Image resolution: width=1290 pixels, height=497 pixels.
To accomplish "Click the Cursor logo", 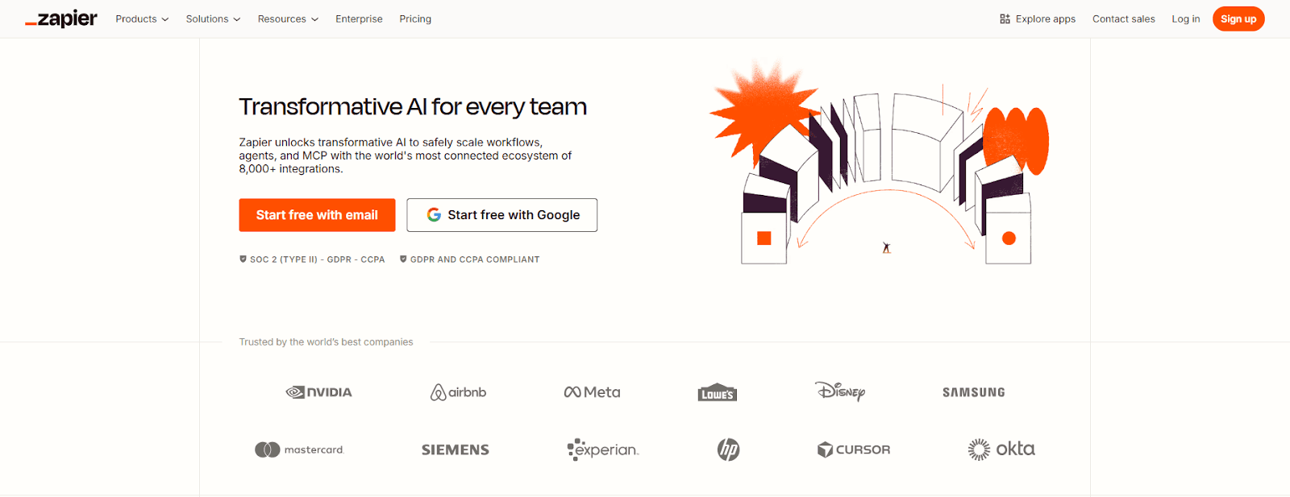I will tap(854, 449).
